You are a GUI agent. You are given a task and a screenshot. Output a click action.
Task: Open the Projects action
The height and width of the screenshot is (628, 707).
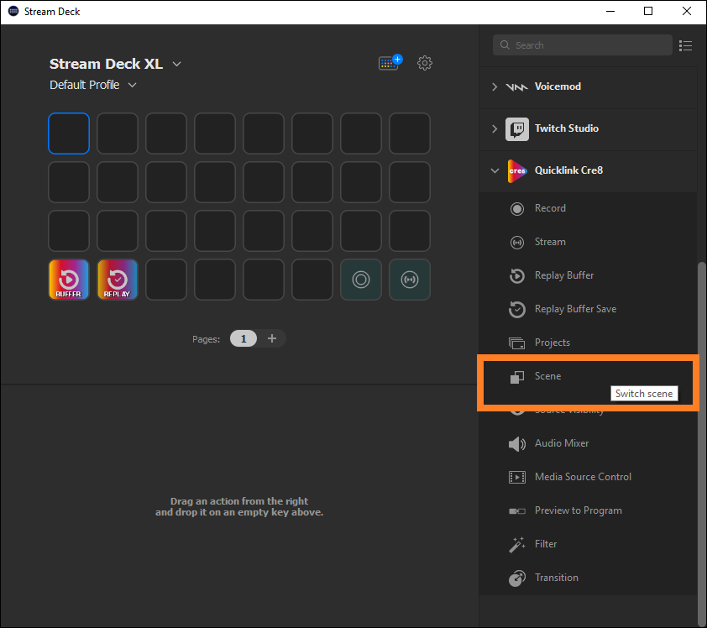(517, 343)
